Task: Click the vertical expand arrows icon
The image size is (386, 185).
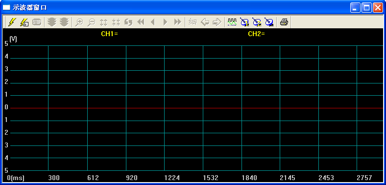Action: click(x=104, y=22)
